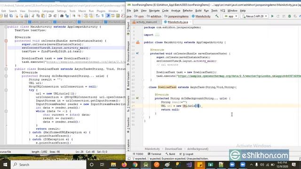This screenshot has width=301, height=169.
Task: Click Find binoculars icon in Notepad++
Action: (62, 15)
